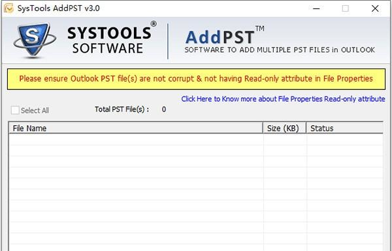Click the TM mark beside AddPST

pos(260,29)
